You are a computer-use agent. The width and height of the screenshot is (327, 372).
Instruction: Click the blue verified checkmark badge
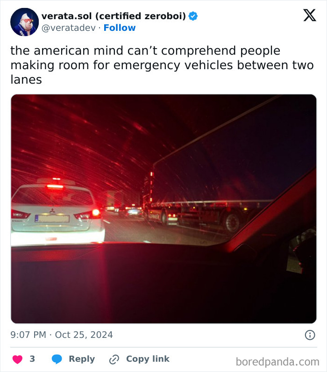pyautogui.click(x=193, y=16)
